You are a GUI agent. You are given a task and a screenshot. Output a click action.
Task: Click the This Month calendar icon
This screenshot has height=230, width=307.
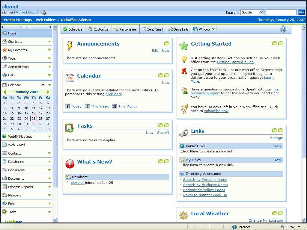115,106
